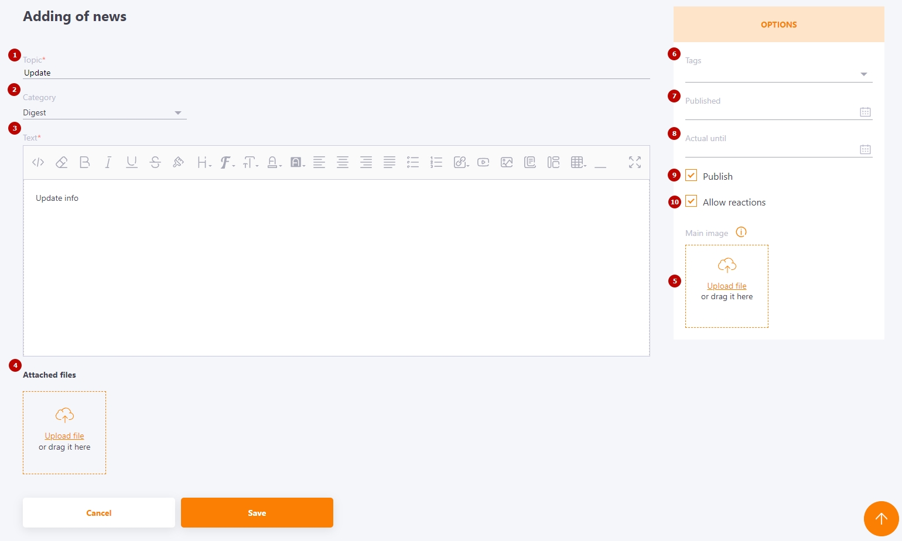Open the text color picker
Viewport: 902px width, 541px height.
(274, 162)
